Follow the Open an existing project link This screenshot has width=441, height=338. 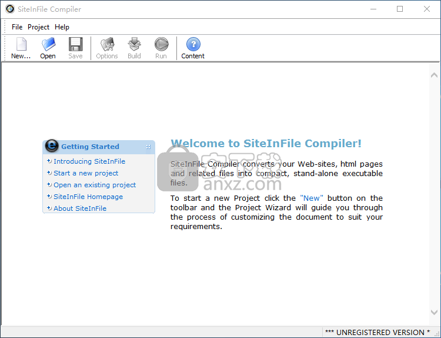pyautogui.click(x=95, y=185)
